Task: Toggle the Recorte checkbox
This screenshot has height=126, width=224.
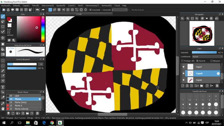Action: pos(197,61)
